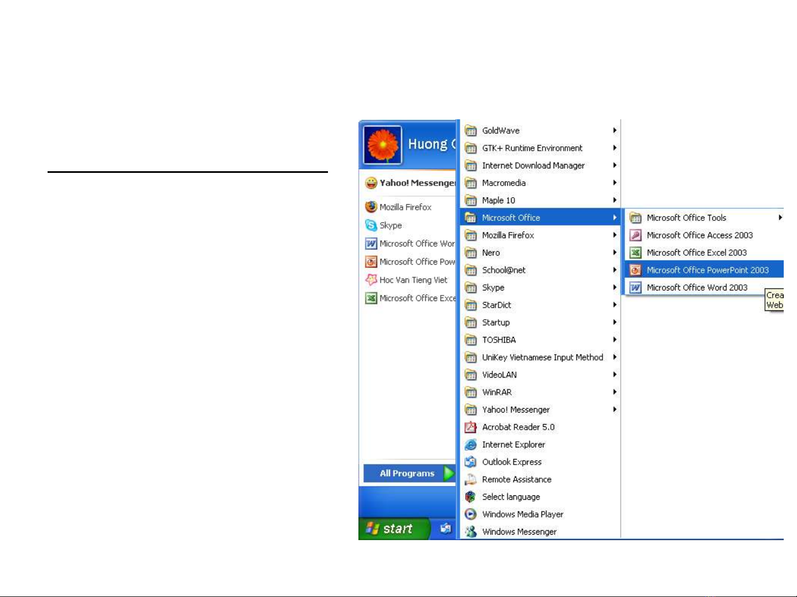
Task: Click the Windows Media Player icon
Action: pos(471,514)
